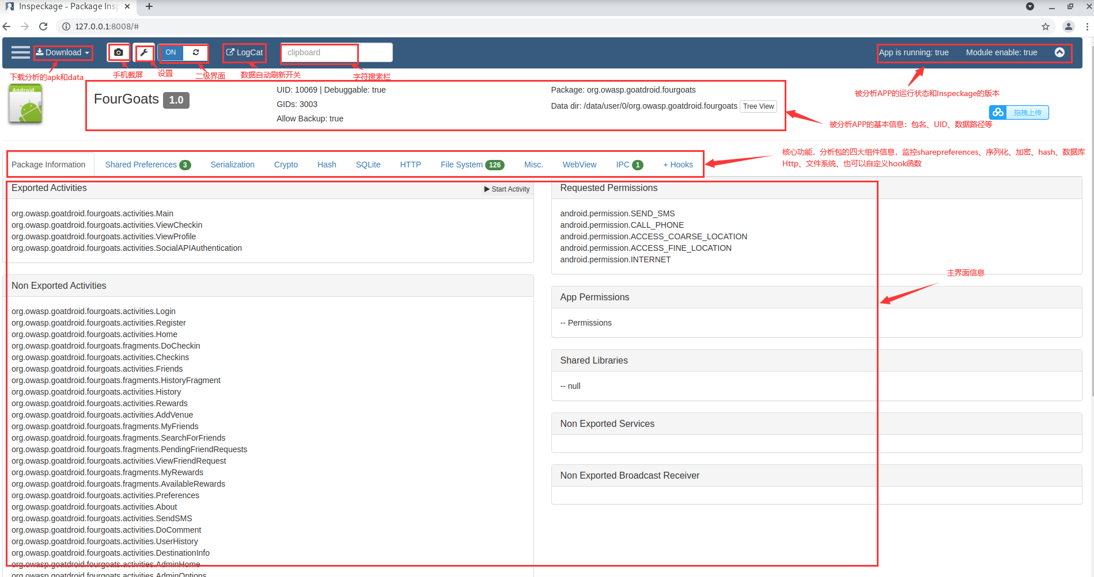
Task: Go back in browser
Action: point(7,26)
